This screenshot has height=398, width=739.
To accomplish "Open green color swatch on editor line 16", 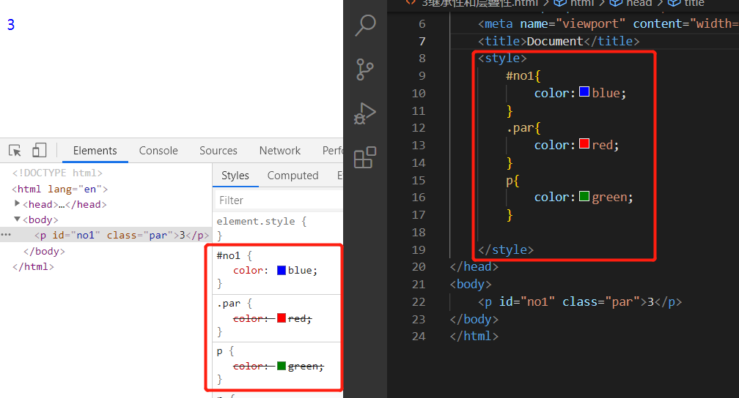I will (584, 195).
